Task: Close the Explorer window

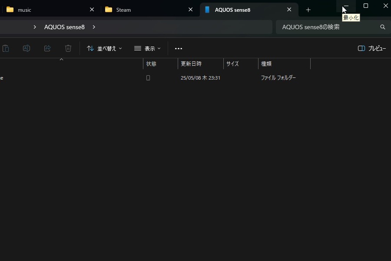Action: pos(385,6)
